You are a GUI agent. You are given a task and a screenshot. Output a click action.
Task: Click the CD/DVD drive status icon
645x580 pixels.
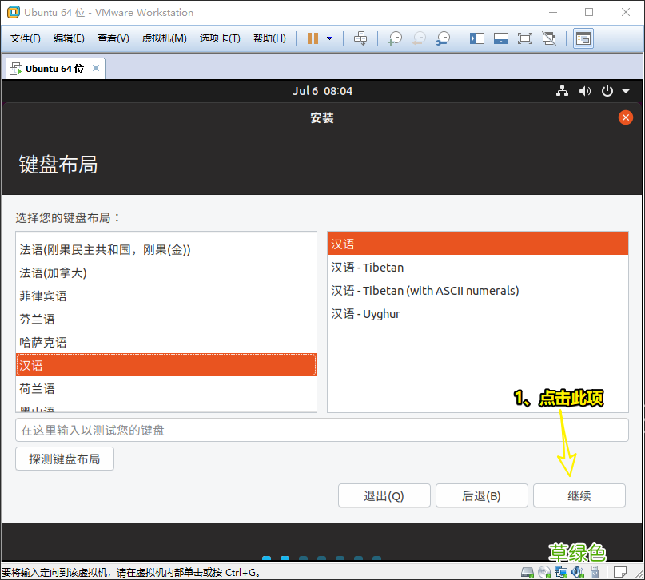pyautogui.click(x=544, y=572)
